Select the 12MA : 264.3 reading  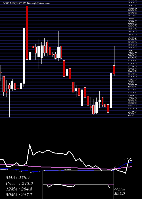coord(19,189)
